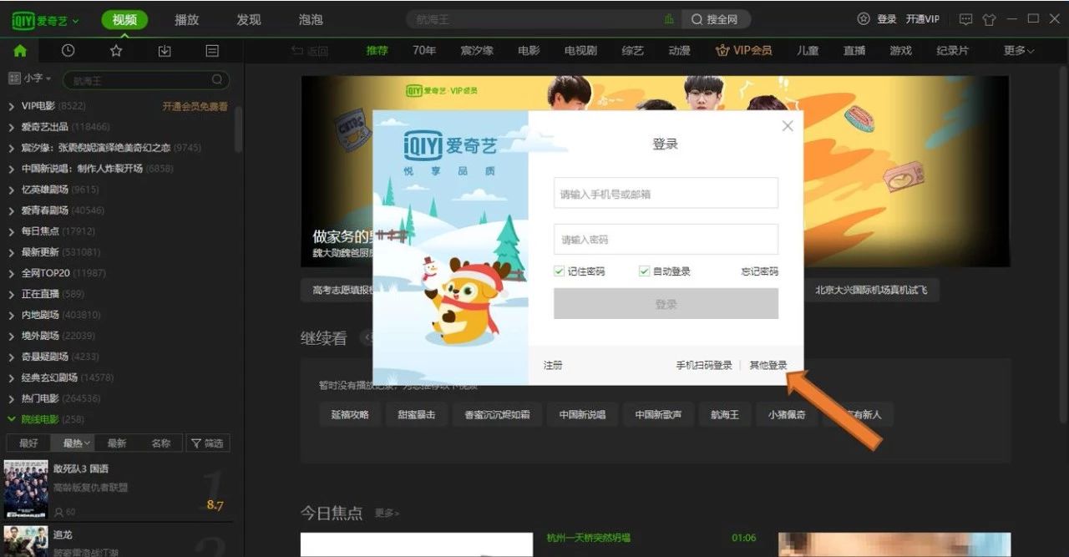Expand the VIP电影 category
Viewport: 1069px width, 557px height.
click(x=12, y=106)
